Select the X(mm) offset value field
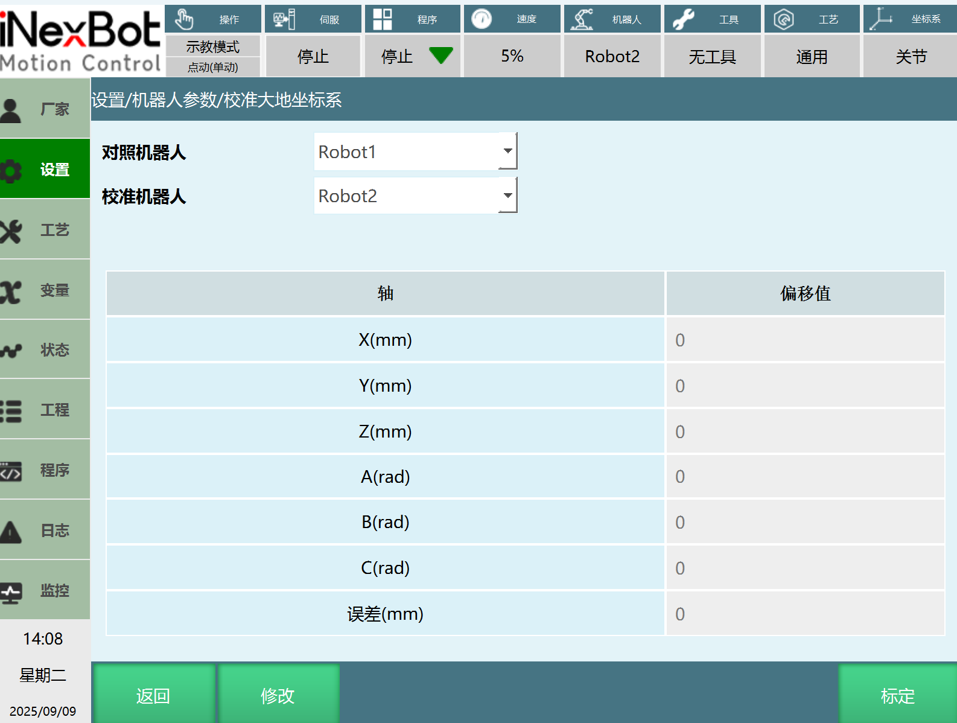This screenshot has height=723, width=957. click(805, 340)
